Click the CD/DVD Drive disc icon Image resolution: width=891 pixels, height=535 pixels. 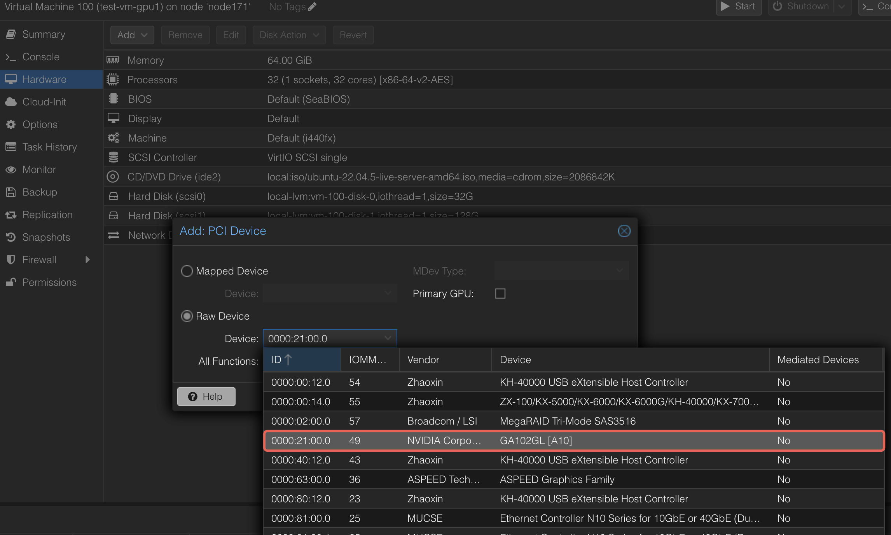point(113,177)
